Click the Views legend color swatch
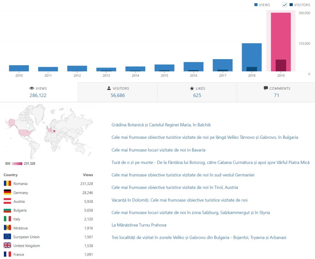 (x=256, y=5)
